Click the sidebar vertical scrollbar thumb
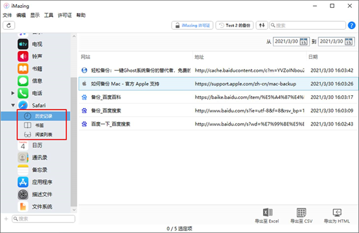The image size is (359, 233). pyautogui.click(x=74, y=142)
